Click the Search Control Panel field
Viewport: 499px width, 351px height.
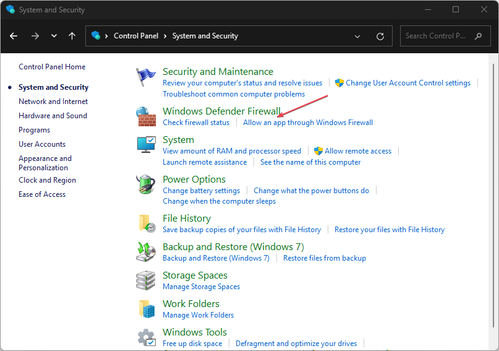click(445, 36)
